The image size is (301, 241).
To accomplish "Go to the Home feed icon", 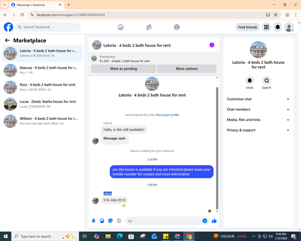I will point(120,27).
